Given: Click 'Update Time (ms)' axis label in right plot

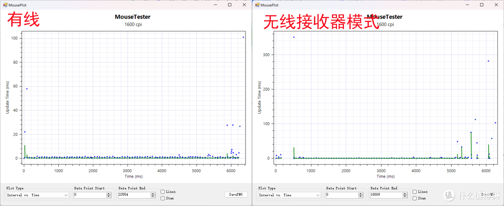Looking at the screenshot, I should point(259,97).
